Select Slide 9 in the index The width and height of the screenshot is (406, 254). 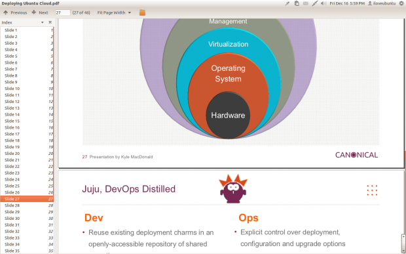27,82
